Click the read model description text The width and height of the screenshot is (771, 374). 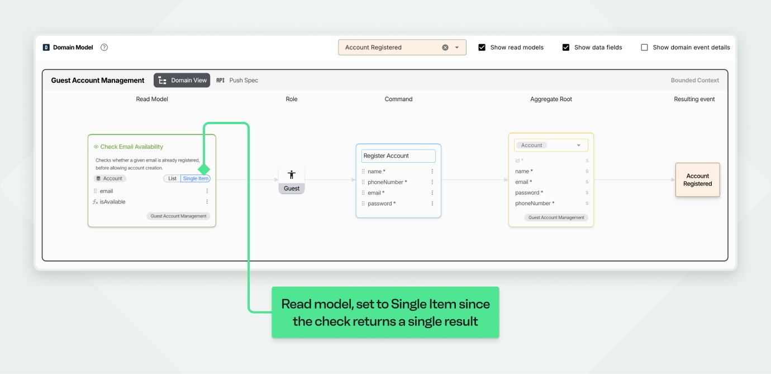147,164
